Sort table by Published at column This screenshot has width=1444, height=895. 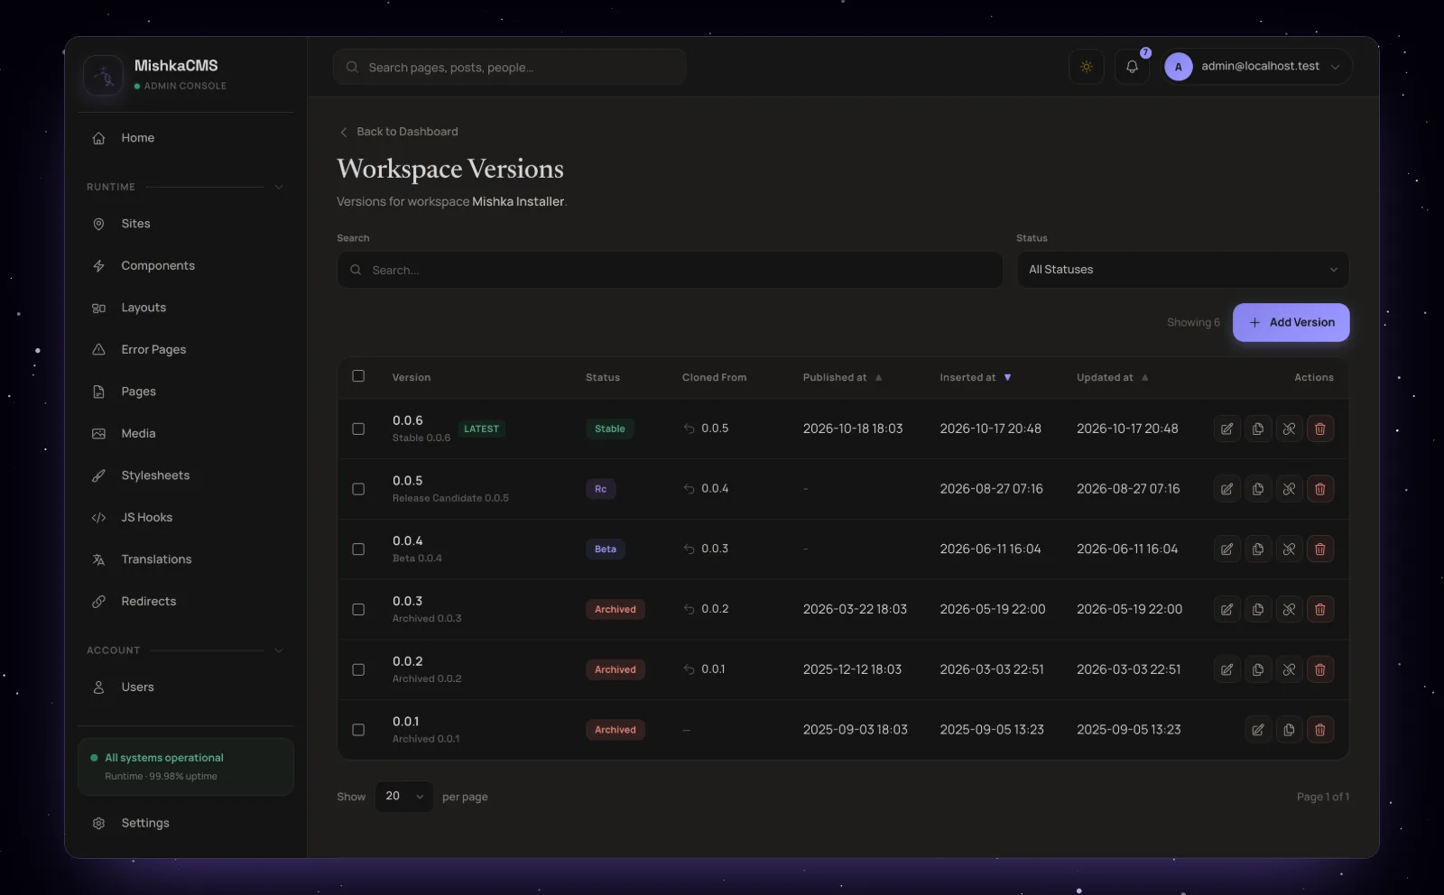click(x=843, y=377)
